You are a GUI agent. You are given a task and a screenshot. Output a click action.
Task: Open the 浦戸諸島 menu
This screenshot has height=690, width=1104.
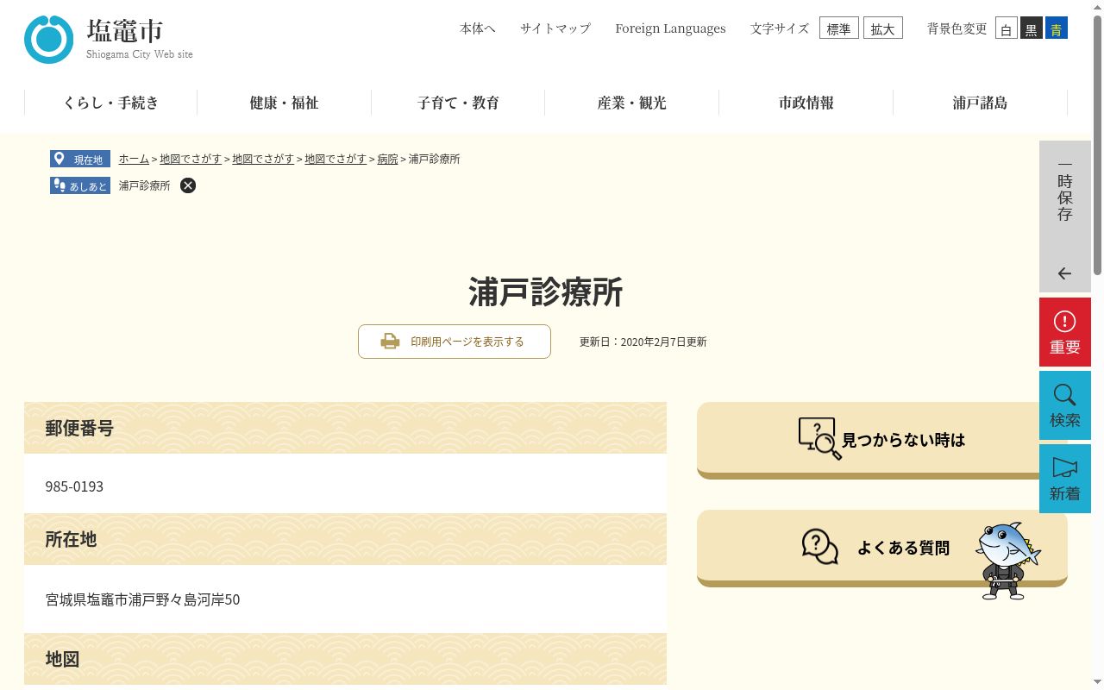pos(980,103)
